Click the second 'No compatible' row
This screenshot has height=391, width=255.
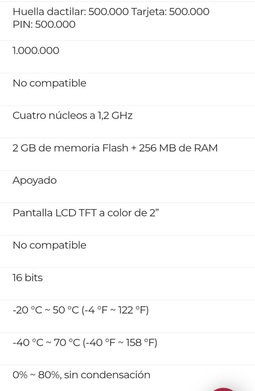(x=49, y=245)
